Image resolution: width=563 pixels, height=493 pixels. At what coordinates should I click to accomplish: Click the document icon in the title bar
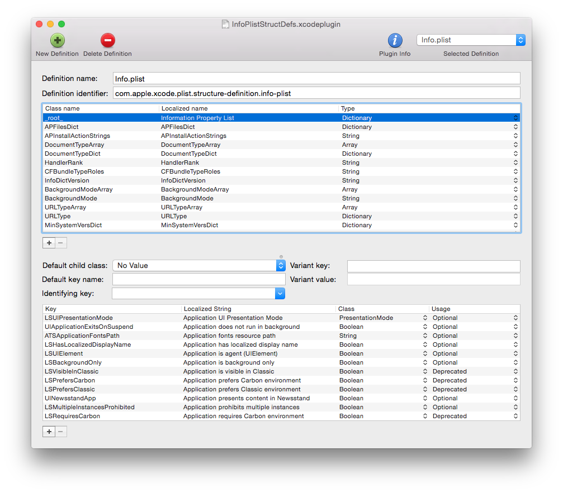coord(225,24)
